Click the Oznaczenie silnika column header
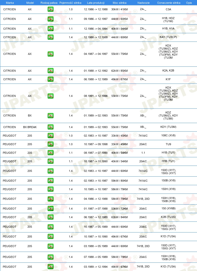Image resolution: width=197 pixels, height=271 pixels. point(169,3)
